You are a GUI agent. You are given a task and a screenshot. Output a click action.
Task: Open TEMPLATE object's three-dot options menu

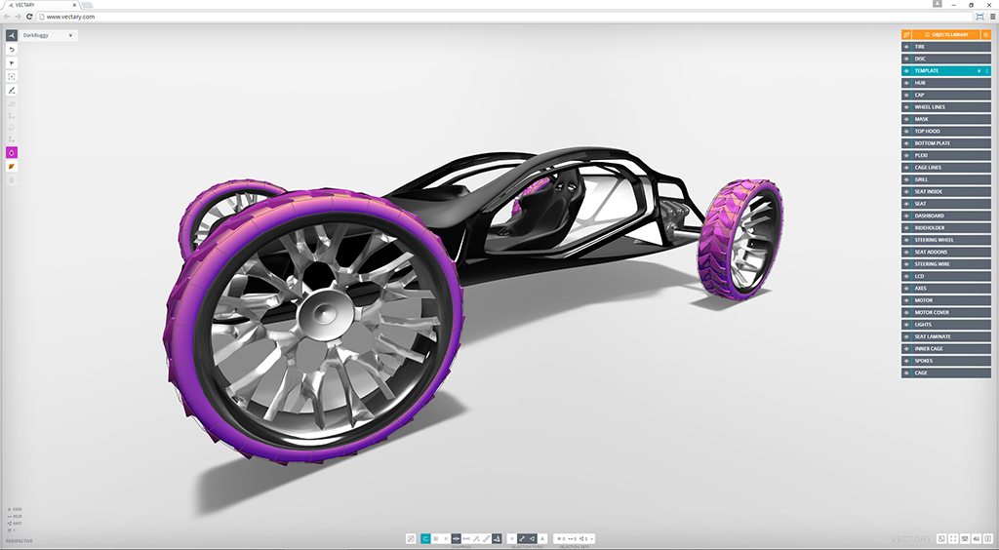point(987,71)
